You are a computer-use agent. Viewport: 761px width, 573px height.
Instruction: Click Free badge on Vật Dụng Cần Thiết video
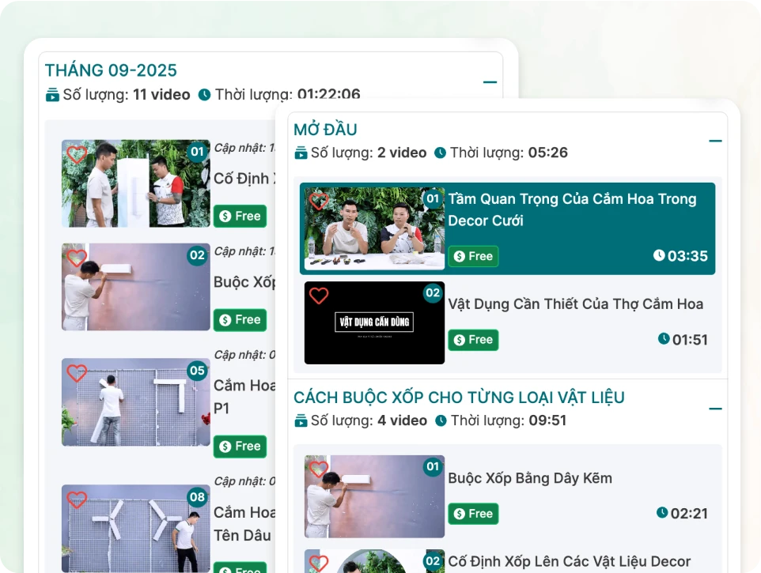473,340
